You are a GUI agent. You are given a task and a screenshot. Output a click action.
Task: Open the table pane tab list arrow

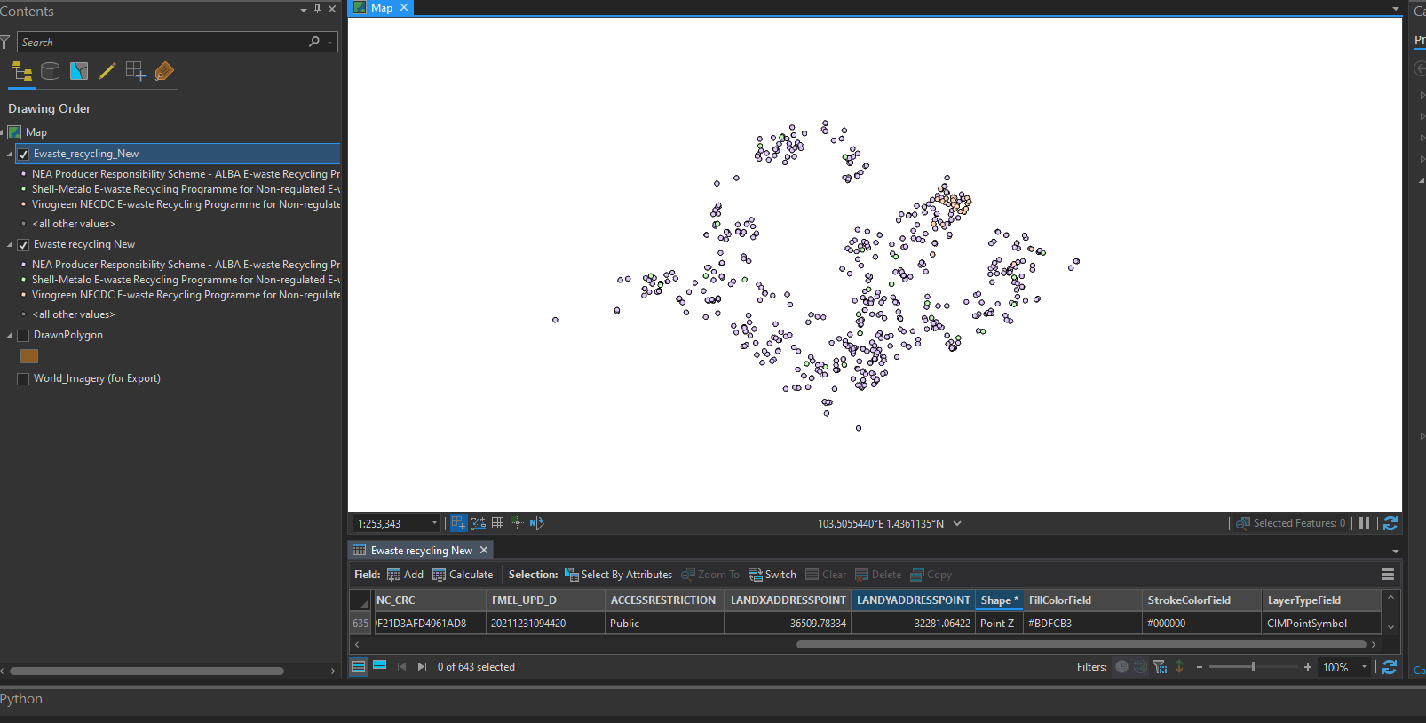pos(1395,552)
